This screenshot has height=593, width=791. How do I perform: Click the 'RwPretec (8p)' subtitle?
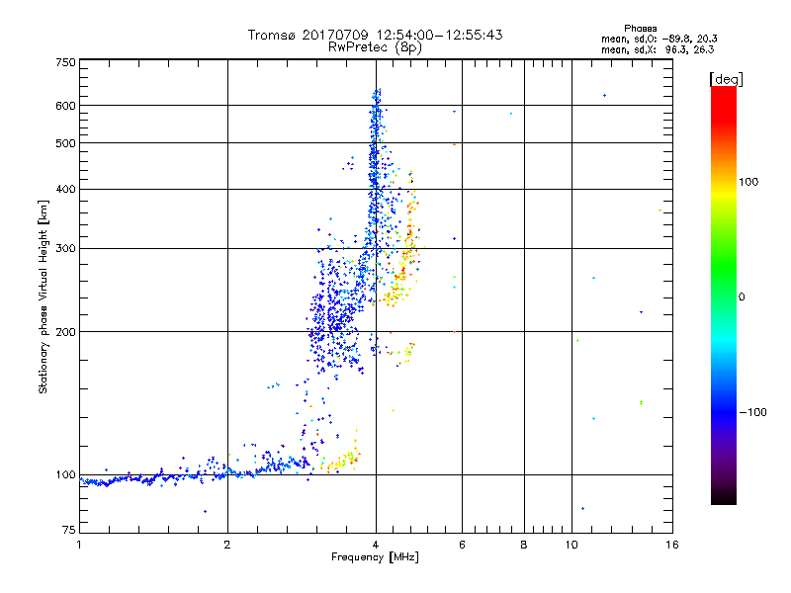pos(375,47)
